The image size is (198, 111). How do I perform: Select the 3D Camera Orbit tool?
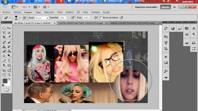[9, 70]
